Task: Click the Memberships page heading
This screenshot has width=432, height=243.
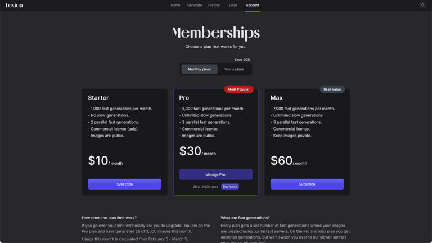Action: 216,33
